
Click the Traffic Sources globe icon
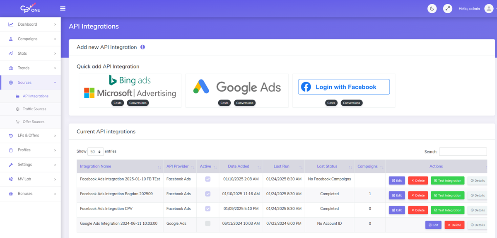(17, 109)
